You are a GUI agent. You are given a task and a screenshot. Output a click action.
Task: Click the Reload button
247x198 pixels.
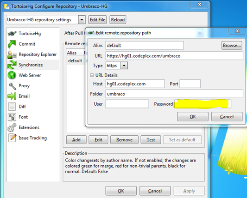(118, 20)
